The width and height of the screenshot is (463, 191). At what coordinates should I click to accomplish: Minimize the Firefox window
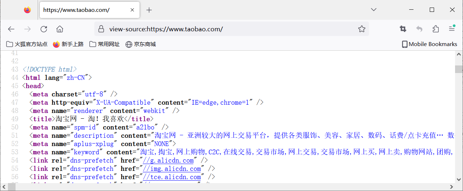pyautogui.click(x=411, y=10)
